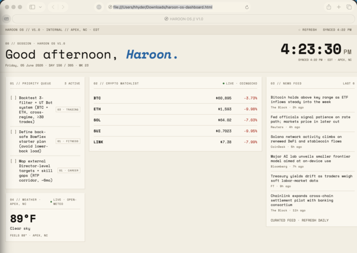This screenshot has width=357, height=253.
Task: Toggle the Safari sidebar icon
Action: click(32, 7)
